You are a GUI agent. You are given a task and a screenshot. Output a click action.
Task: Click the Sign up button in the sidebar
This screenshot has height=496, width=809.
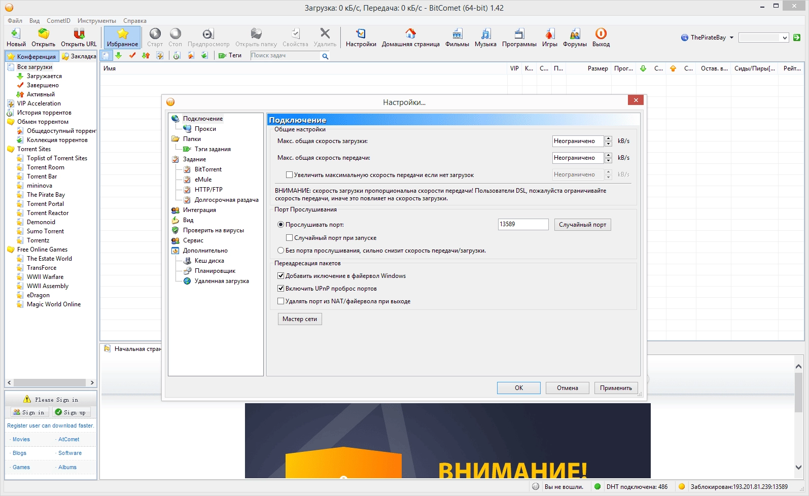[x=71, y=412]
